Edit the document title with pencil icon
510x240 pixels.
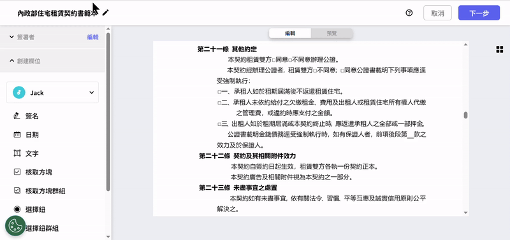coord(105,13)
